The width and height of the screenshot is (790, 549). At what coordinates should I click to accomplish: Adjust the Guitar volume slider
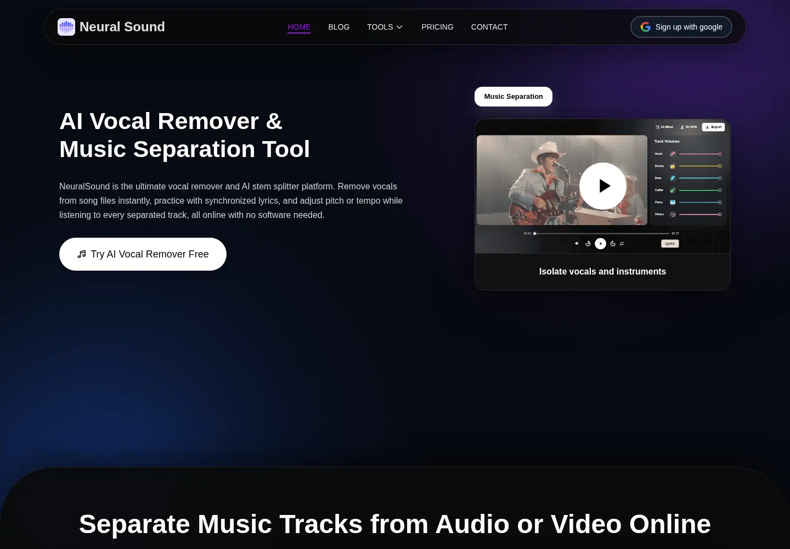[699, 190]
